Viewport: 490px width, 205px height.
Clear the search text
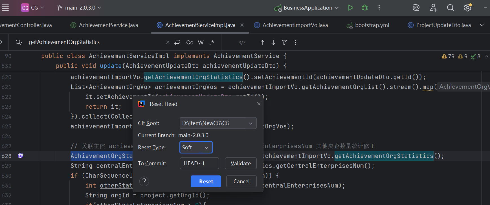pyautogui.click(x=168, y=42)
